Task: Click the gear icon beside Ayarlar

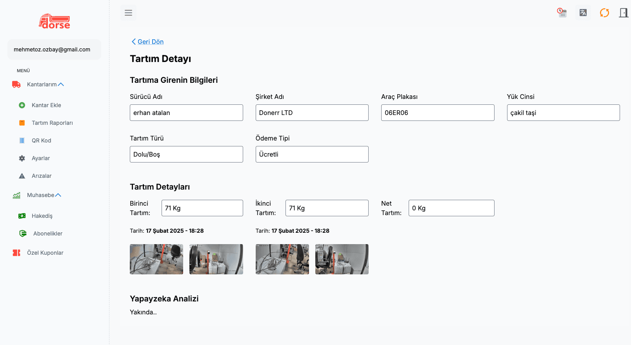Action: click(x=22, y=158)
